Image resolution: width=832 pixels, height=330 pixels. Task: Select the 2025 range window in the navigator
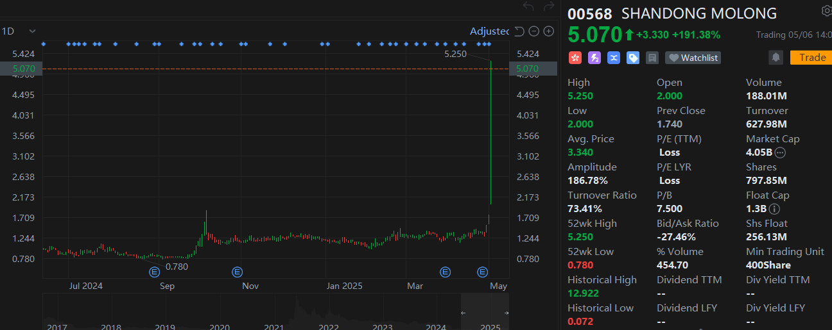[485, 311]
